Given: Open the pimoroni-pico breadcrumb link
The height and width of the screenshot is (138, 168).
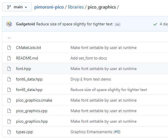Looking at the screenshot, I should coord(49,7).
